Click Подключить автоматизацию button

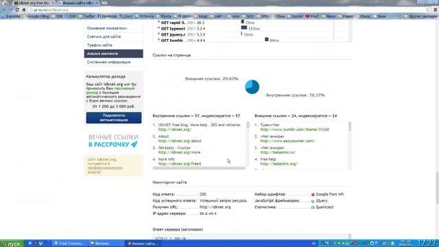pyautogui.click(x=114, y=117)
